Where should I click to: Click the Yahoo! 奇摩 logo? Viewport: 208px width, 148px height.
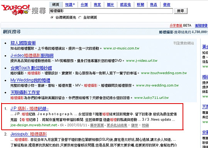pyautogui.click(x=16, y=10)
